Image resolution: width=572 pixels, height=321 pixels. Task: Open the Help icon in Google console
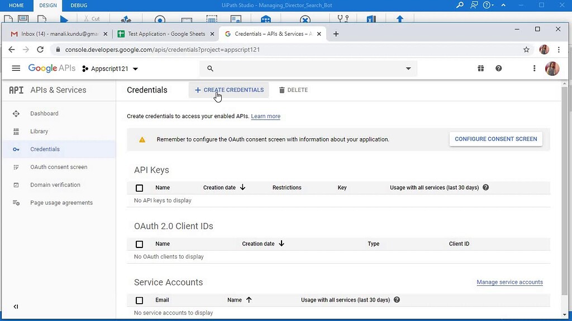point(499,68)
